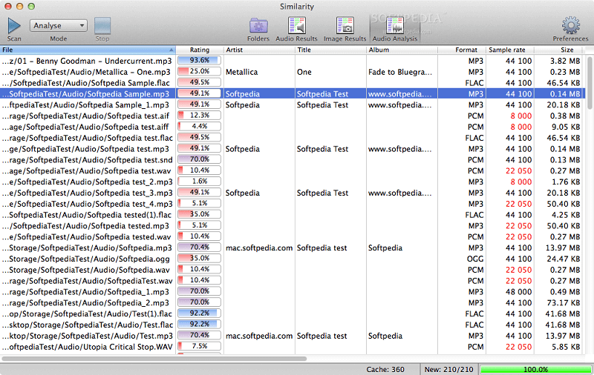Click the 3.82 MB size value
Screen dimensions: 594x375
tap(565, 61)
